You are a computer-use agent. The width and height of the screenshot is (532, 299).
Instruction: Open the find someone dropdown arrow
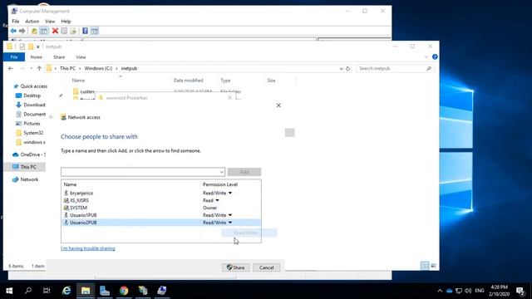click(222, 172)
